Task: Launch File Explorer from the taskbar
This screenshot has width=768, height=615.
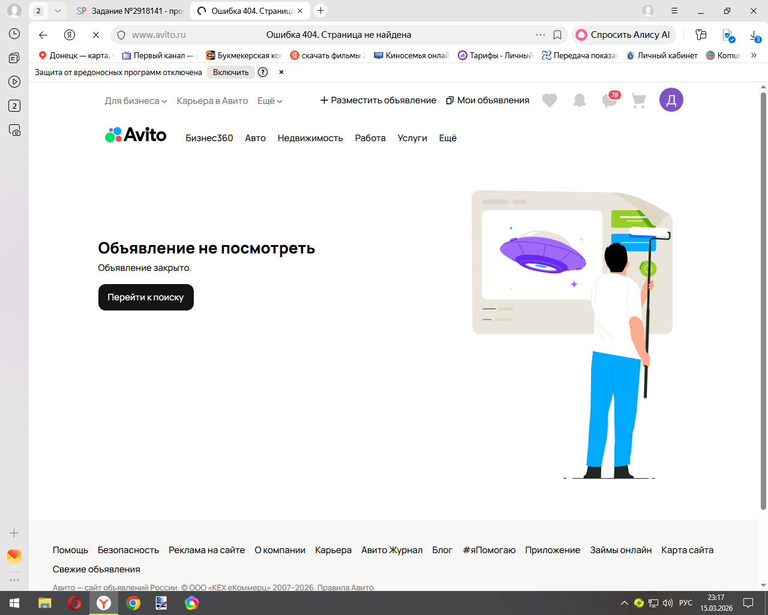Action: click(x=45, y=603)
